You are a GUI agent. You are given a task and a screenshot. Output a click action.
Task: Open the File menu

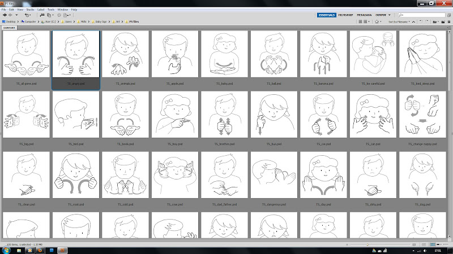click(4, 10)
